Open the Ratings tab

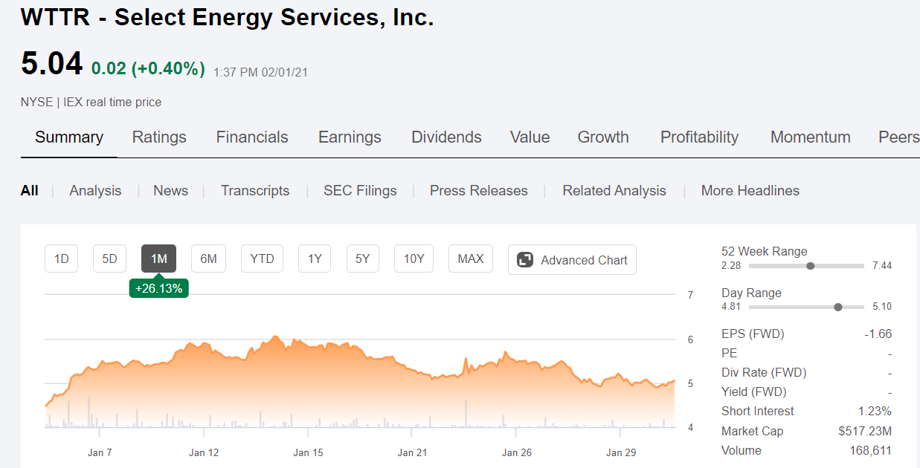coord(159,137)
